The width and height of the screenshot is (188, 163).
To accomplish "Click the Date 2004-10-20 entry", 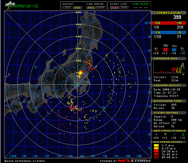I will pyautogui.click(x=167, y=90).
